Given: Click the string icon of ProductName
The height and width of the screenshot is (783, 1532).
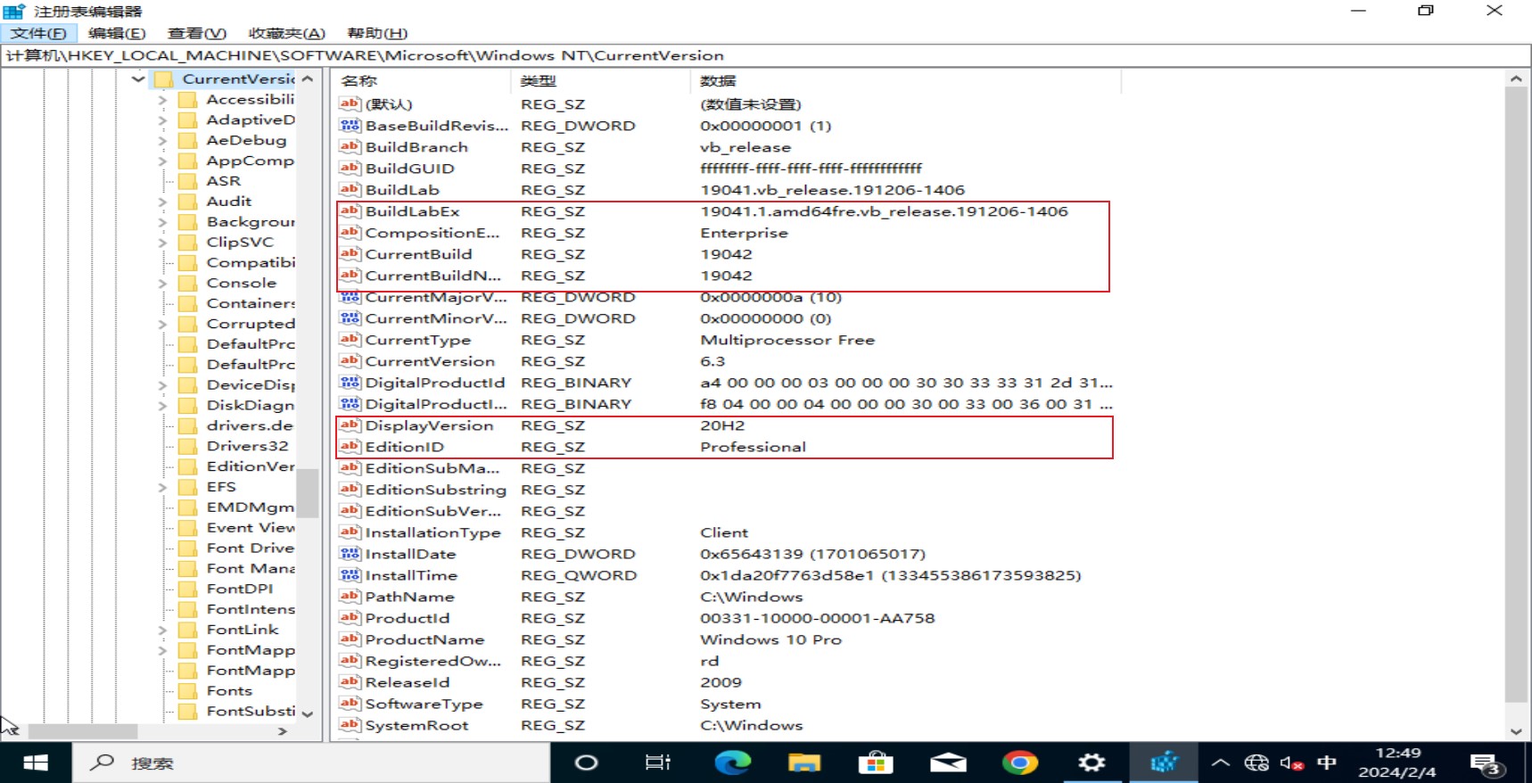Looking at the screenshot, I should 350,639.
